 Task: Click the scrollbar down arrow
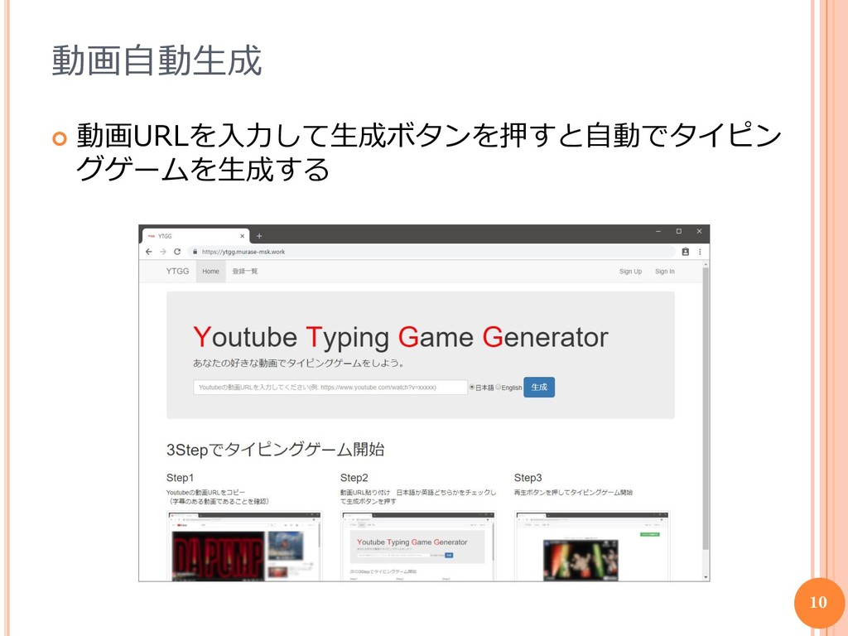706,577
